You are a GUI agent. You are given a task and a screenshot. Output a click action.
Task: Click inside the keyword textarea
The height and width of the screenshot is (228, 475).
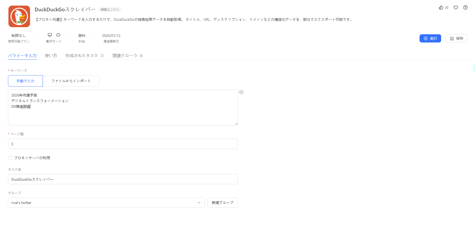point(123,107)
